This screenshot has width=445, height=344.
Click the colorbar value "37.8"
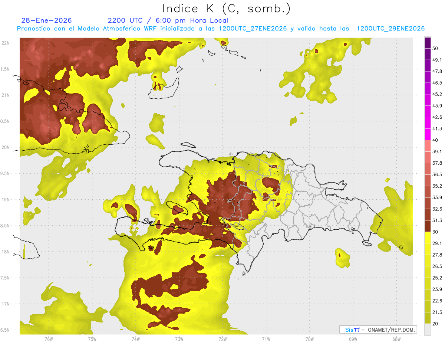point(438,163)
